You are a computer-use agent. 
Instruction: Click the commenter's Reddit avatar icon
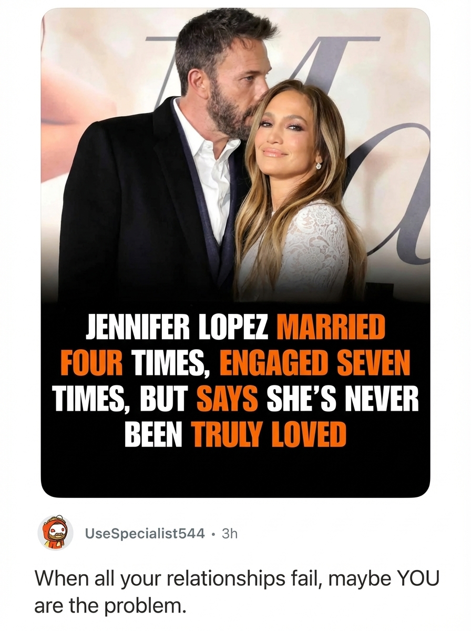(x=55, y=533)
